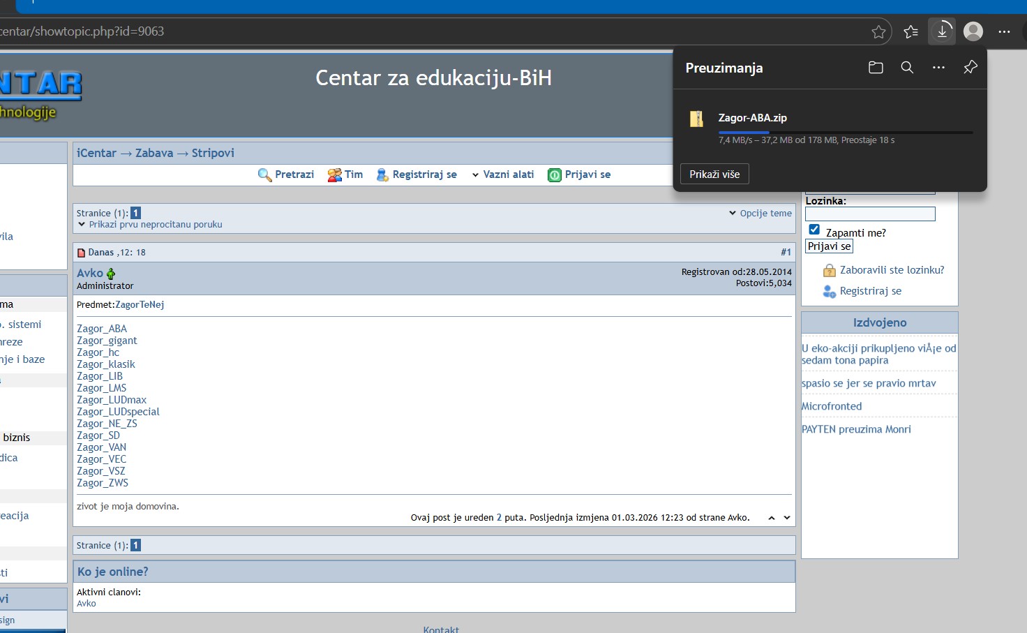Expand the Vazni alati dropdown

[503, 174]
